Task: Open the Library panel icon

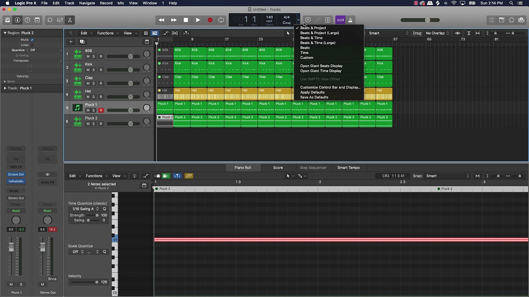Action: point(7,20)
